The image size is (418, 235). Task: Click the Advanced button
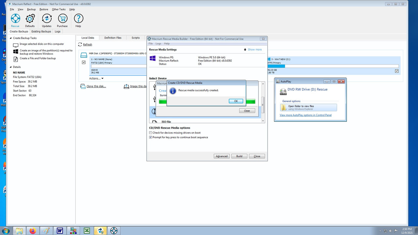[x=222, y=156]
